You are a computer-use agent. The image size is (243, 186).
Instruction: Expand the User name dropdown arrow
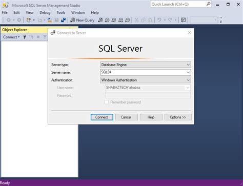188,88
